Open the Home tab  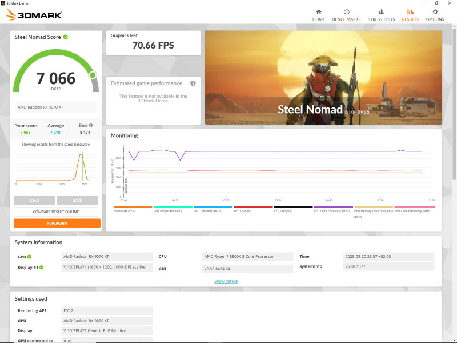[319, 15]
